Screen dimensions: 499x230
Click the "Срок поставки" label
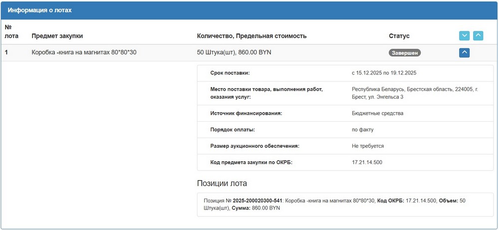(x=230, y=73)
